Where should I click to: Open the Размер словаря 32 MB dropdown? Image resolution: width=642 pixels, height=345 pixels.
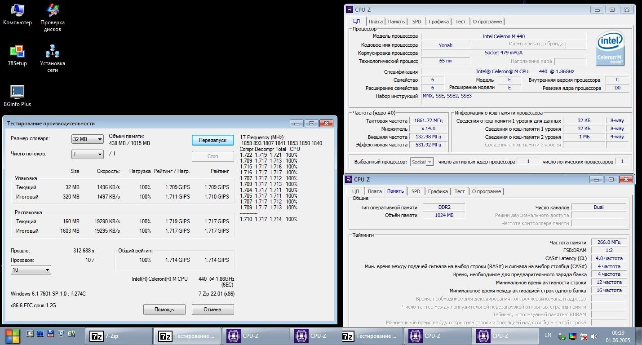pyautogui.click(x=88, y=139)
